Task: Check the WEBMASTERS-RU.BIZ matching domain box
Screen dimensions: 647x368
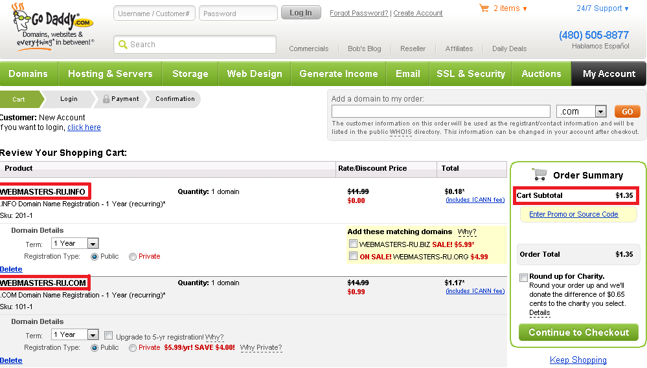Action: pos(353,244)
